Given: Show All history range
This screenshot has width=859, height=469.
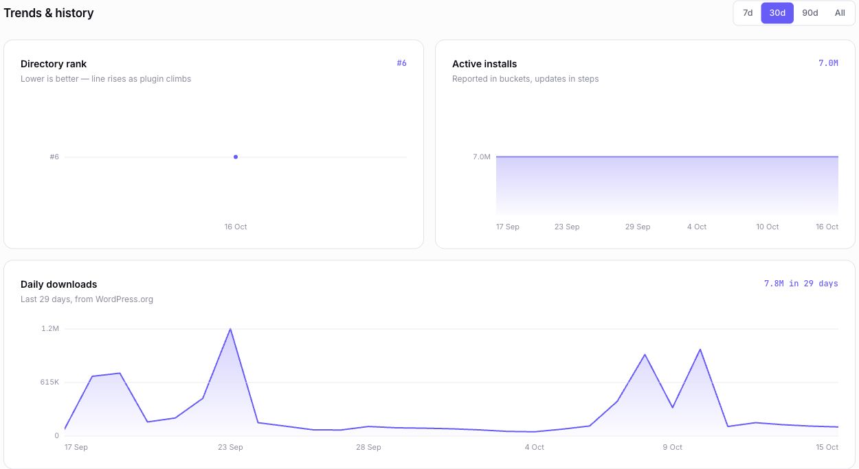Looking at the screenshot, I should (x=840, y=13).
